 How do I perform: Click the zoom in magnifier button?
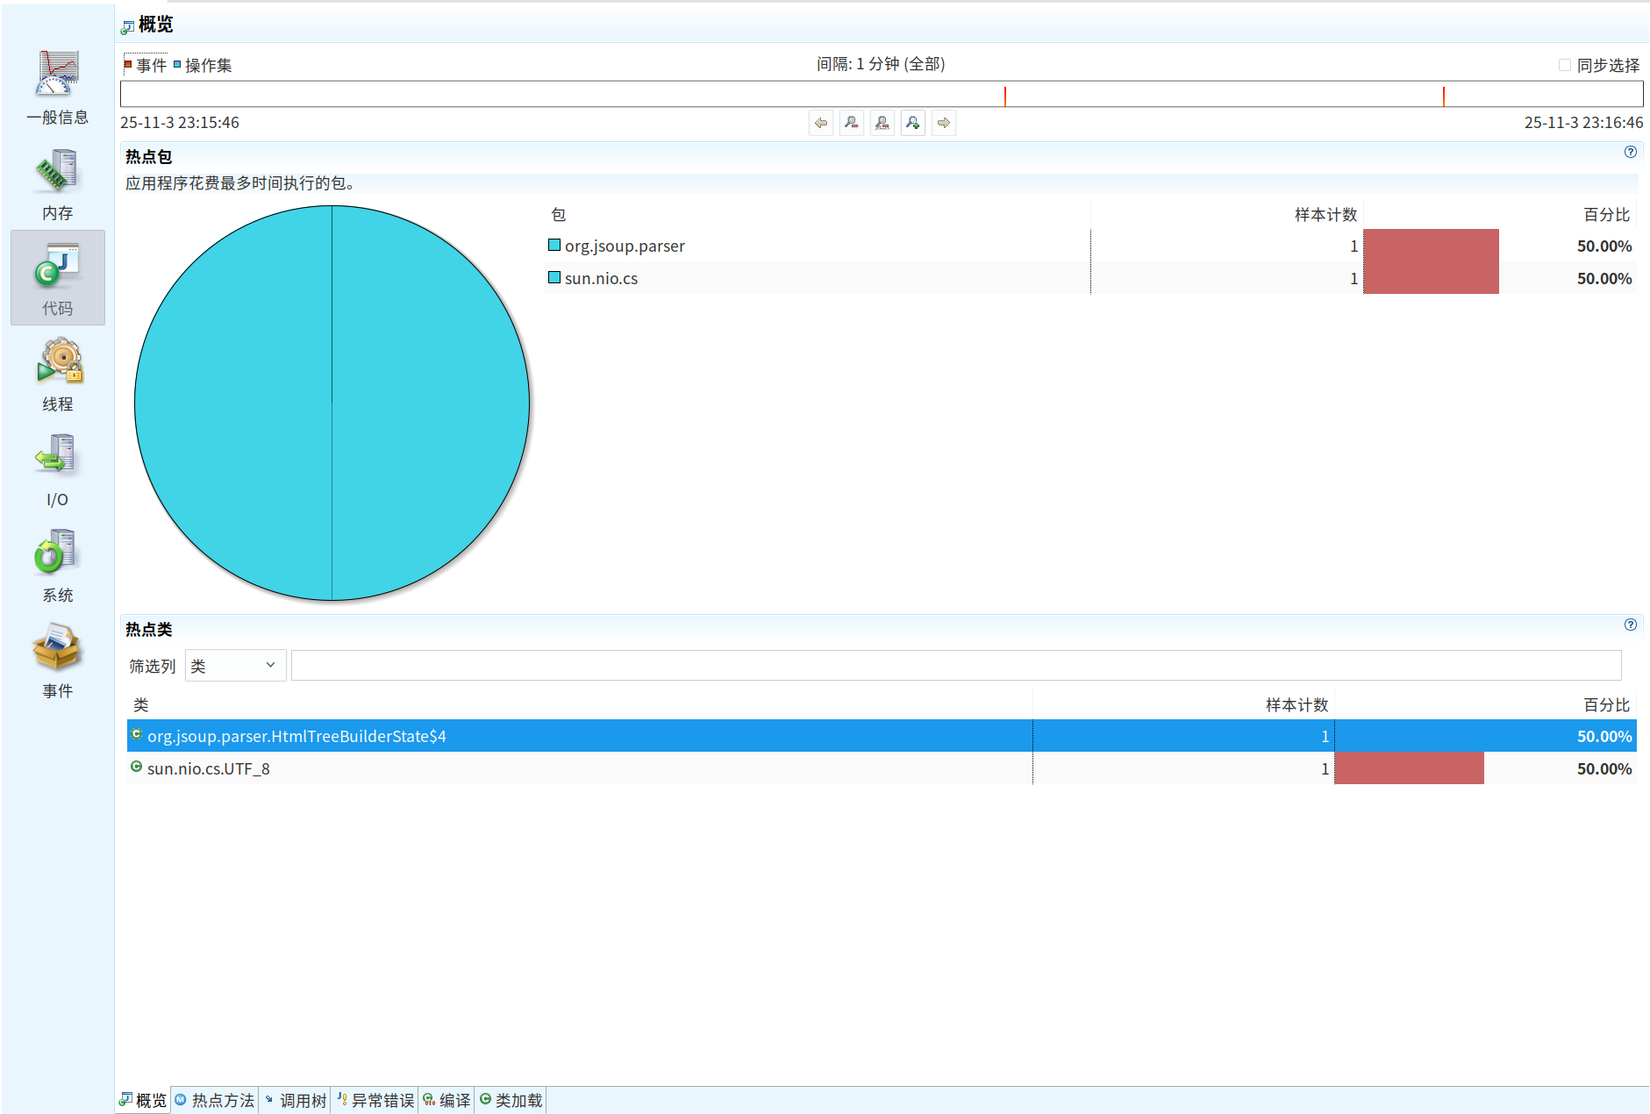coord(912,123)
